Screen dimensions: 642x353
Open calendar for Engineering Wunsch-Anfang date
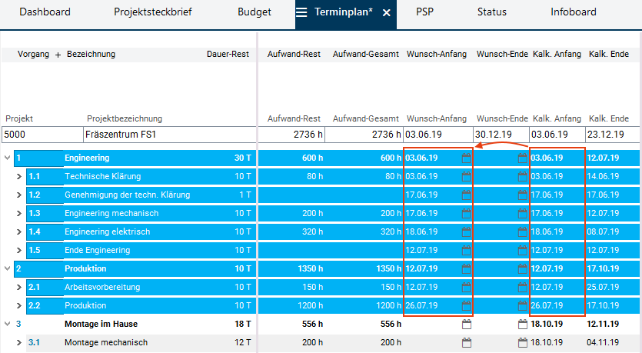(465, 158)
